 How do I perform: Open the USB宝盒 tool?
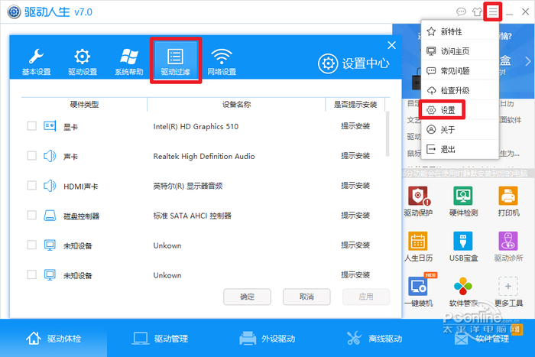click(463, 246)
